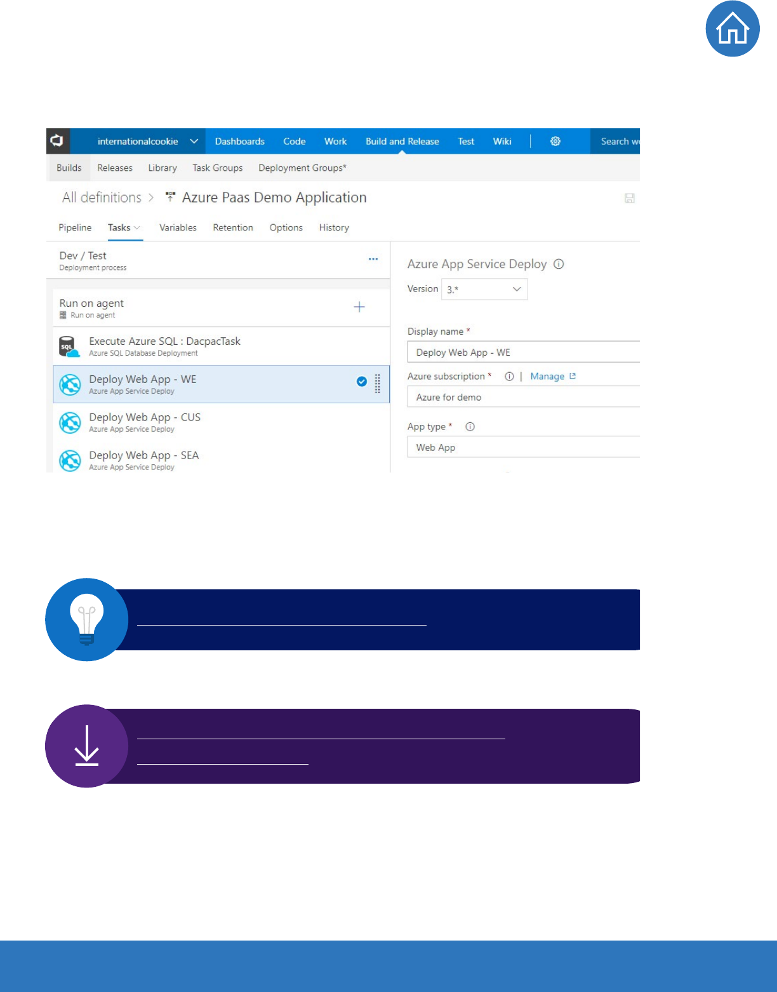Click the VSTS logo icon

coord(57,141)
